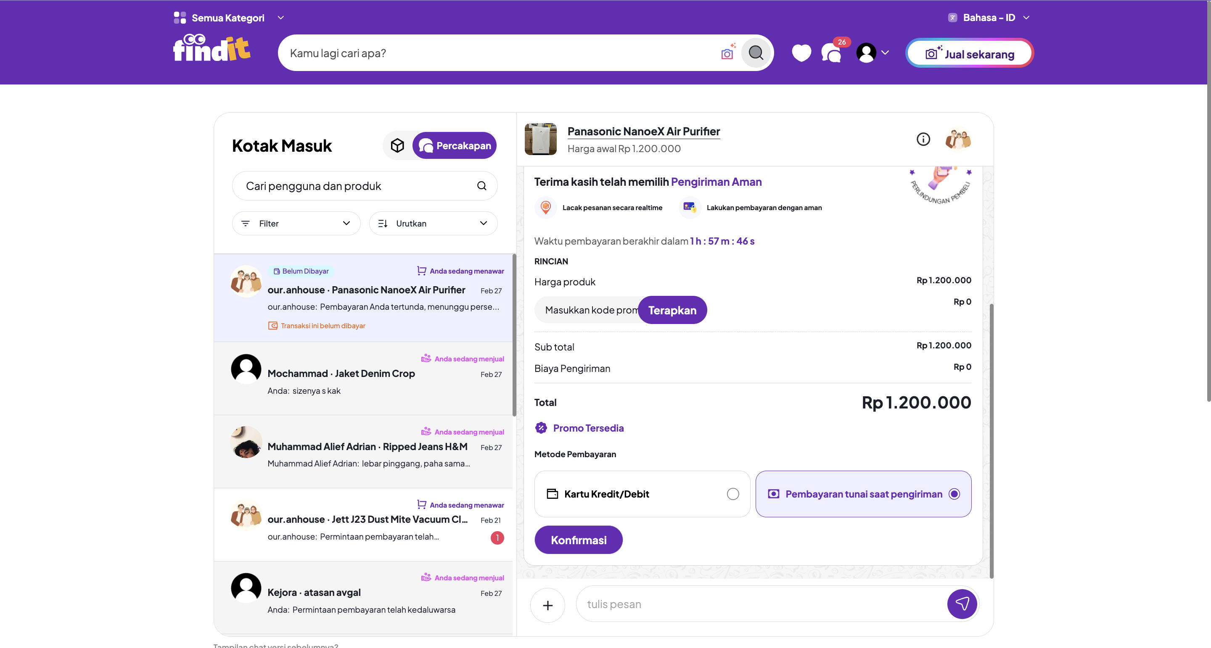The height and width of the screenshot is (648, 1211).
Task: Switch to the package orders box icon
Action: coord(397,146)
